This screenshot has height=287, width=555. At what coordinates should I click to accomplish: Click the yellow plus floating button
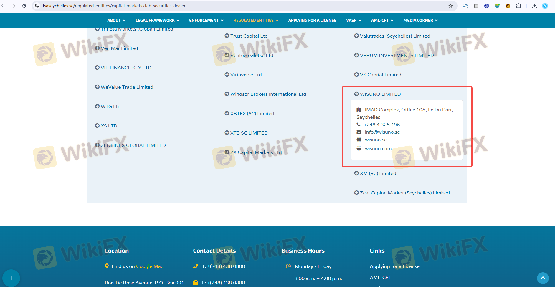tap(11, 278)
